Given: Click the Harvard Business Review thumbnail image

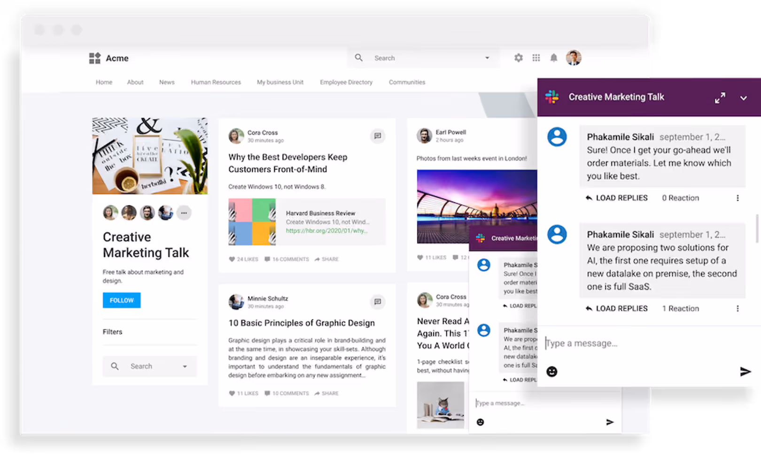Looking at the screenshot, I should point(252,222).
